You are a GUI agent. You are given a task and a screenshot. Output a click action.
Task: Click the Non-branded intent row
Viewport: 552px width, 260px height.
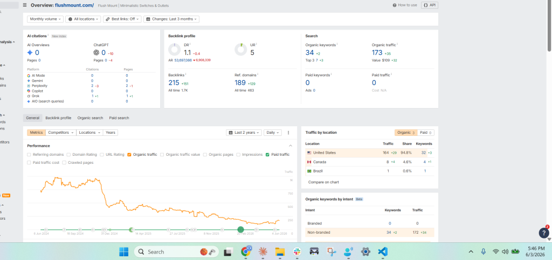(370, 232)
